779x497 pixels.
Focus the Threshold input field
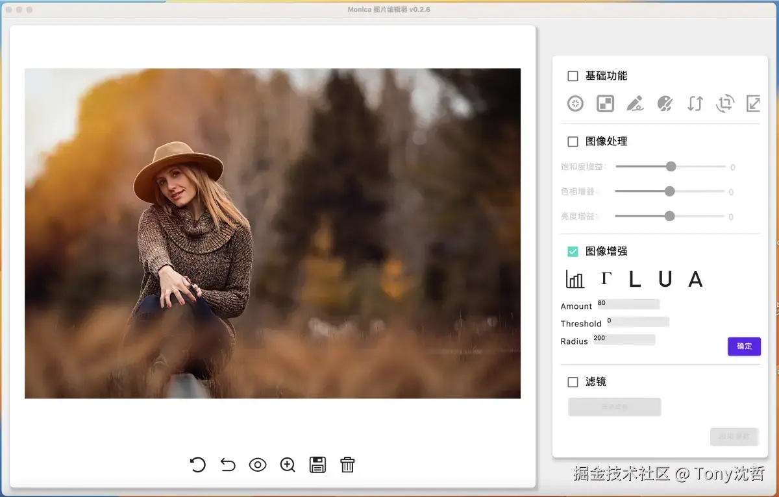tap(637, 321)
